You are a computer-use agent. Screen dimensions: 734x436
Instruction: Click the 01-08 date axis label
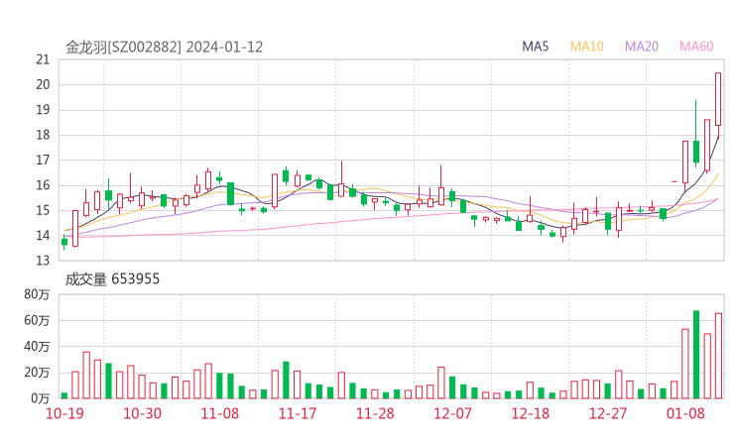(685, 413)
